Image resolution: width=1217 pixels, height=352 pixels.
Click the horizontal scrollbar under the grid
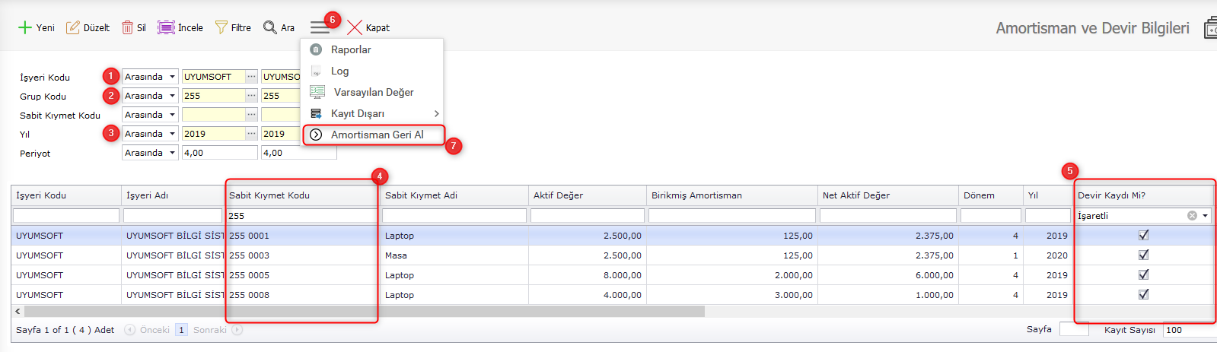(364, 312)
